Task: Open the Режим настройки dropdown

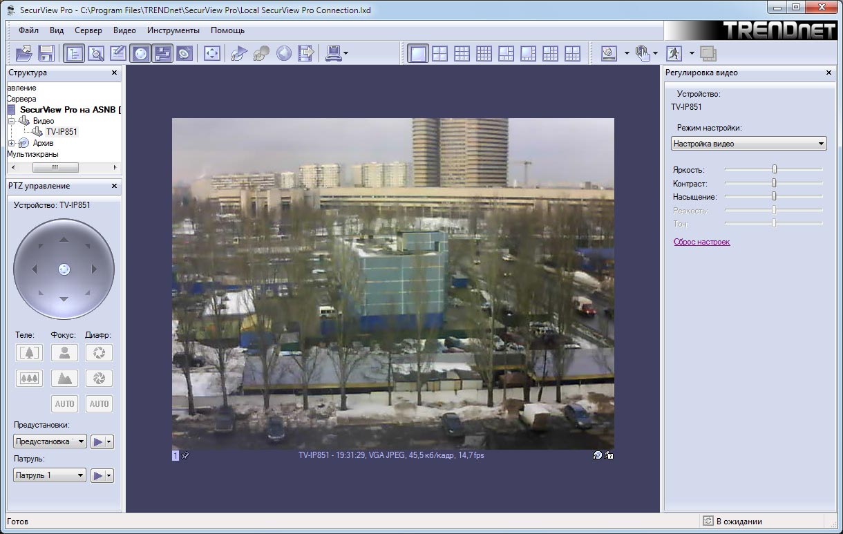Action: pos(749,144)
